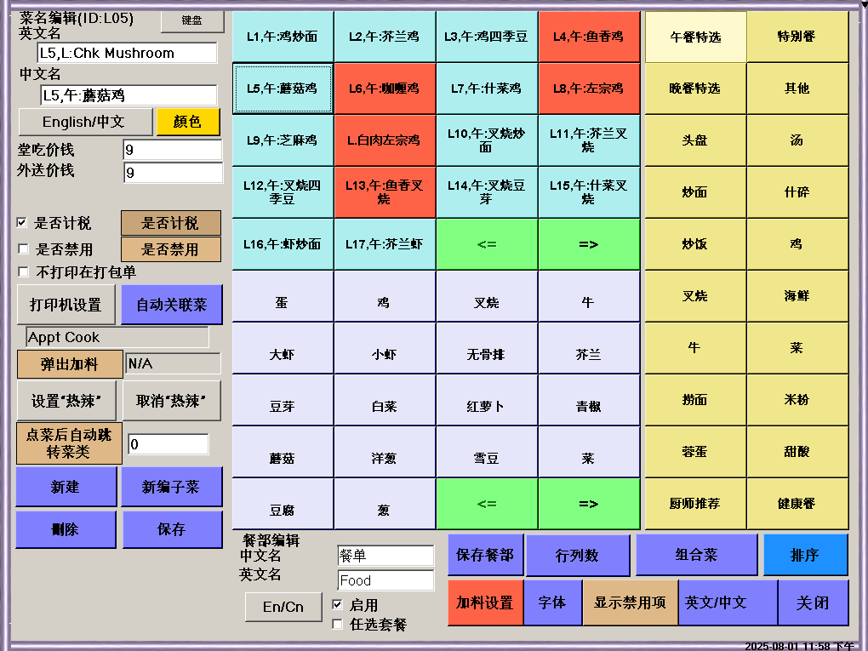868x651 pixels.
Task: Pick the red L8,午:左宗鸡 dish
Action: point(588,89)
